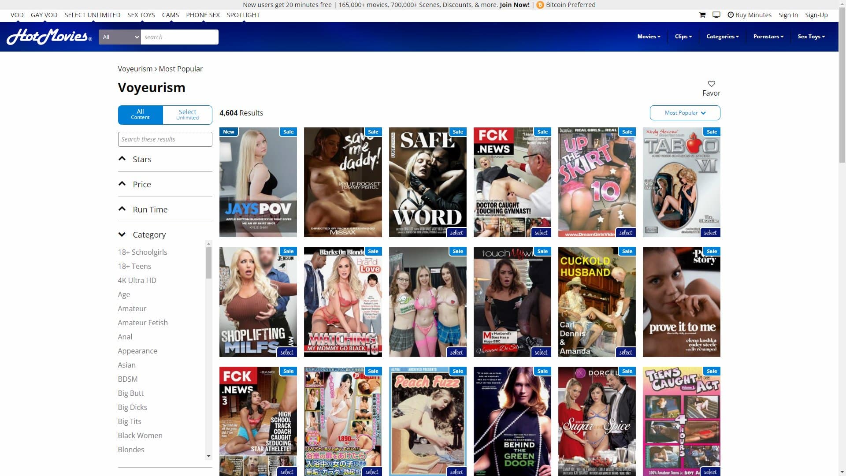Click the Buy Minutes clock icon
Screen dimensions: 846x476
730,15
